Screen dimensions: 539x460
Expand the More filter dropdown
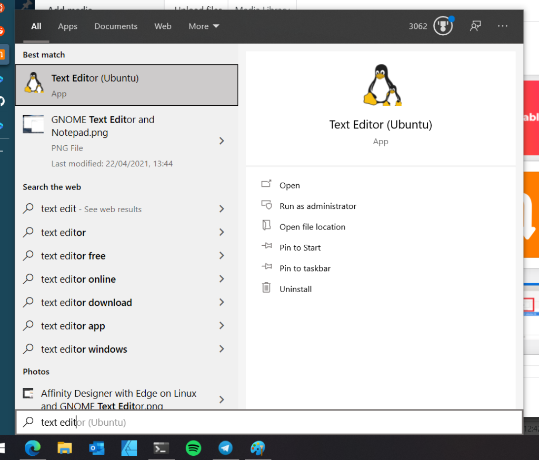point(204,26)
